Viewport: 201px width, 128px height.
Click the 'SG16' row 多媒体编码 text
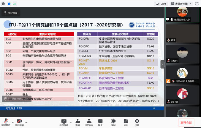click(38, 90)
